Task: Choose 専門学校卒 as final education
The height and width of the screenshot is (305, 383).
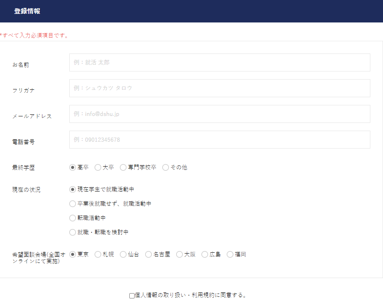Action: (x=123, y=167)
